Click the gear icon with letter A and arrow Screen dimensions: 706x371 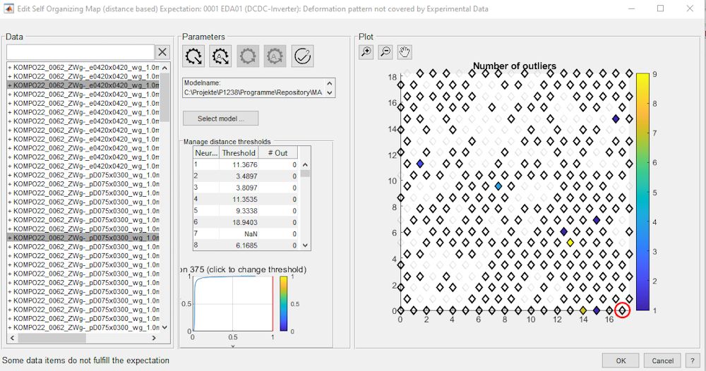pyautogui.click(x=220, y=56)
